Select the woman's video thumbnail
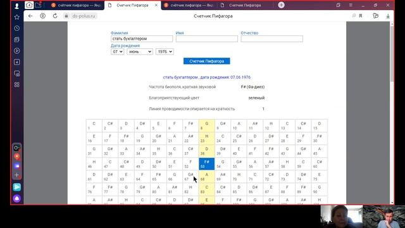405x228 pixels. pyautogui.click(x=342, y=217)
